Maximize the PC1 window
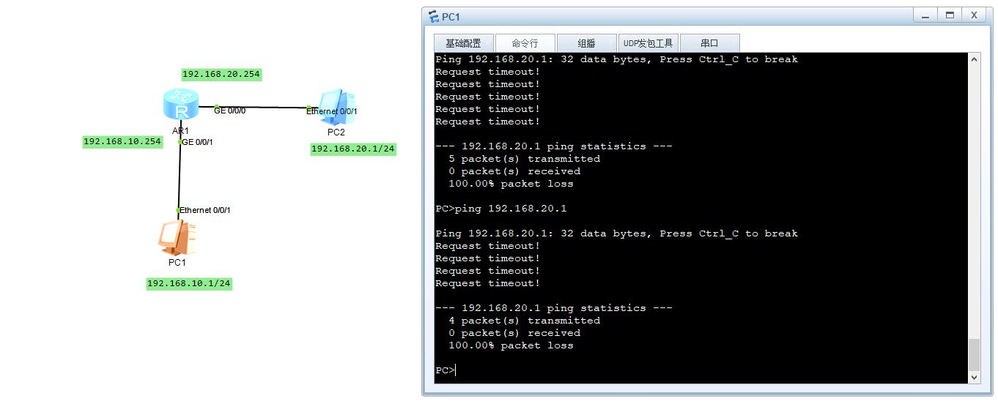998x404 pixels. (x=950, y=15)
